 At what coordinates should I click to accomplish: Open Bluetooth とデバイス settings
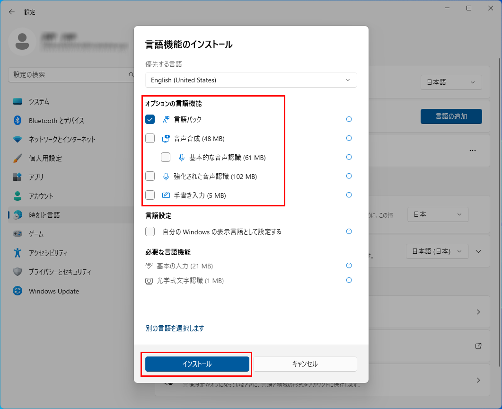pos(71,120)
